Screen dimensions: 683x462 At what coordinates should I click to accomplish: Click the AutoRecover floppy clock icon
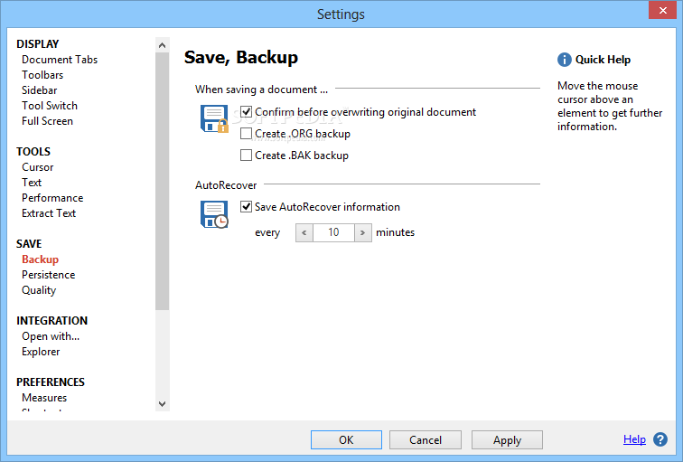[214, 214]
